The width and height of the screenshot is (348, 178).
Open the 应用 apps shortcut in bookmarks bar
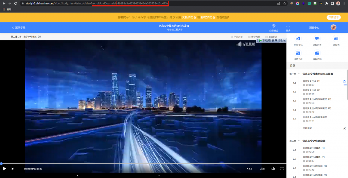coord(7,9)
